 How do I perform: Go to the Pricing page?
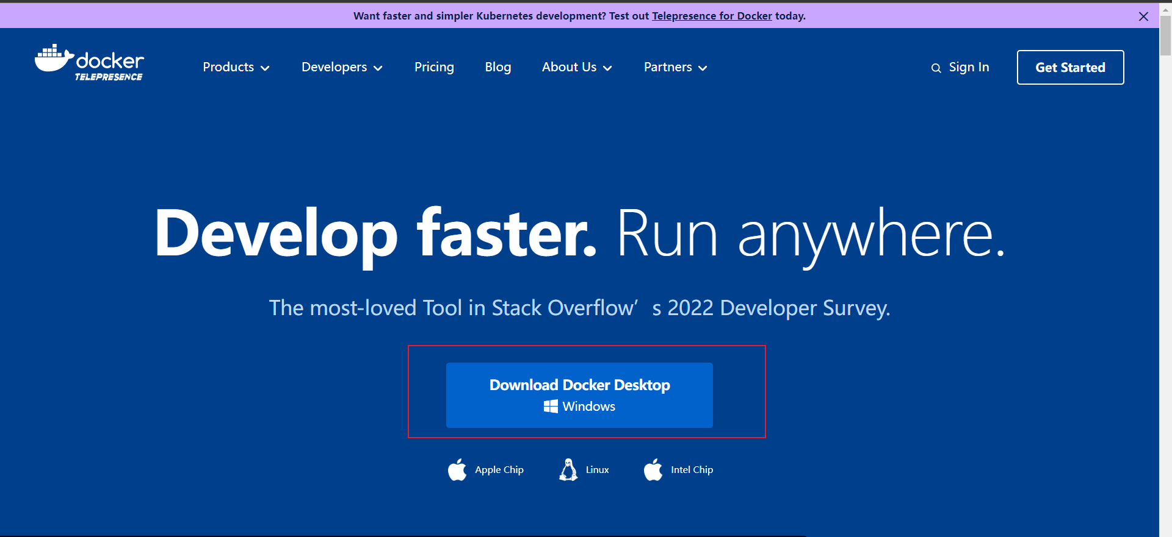tap(434, 67)
